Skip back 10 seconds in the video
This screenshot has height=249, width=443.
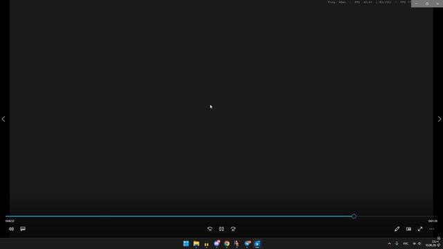coord(210,229)
